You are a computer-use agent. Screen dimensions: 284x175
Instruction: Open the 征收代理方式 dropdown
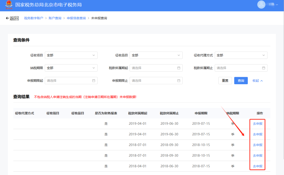(x=241, y=55)
